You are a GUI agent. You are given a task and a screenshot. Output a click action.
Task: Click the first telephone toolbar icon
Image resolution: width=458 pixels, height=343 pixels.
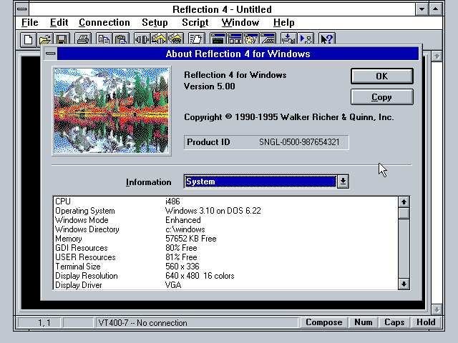159,39
